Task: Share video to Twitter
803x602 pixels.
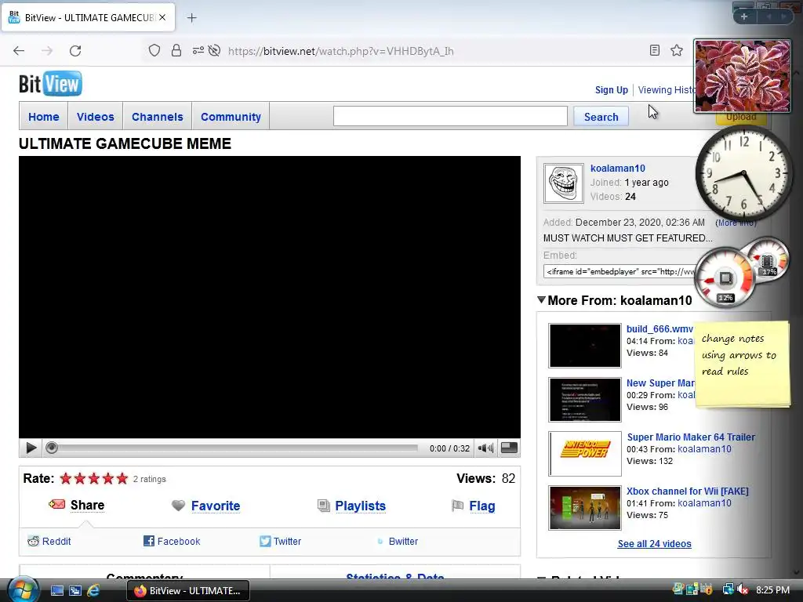Action: 287,541
